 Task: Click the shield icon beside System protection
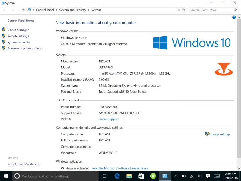pos(4,42)
